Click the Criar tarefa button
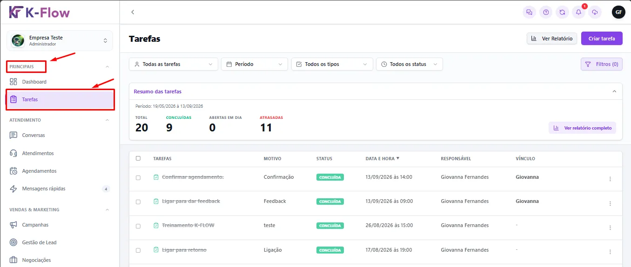 [602, 39]
